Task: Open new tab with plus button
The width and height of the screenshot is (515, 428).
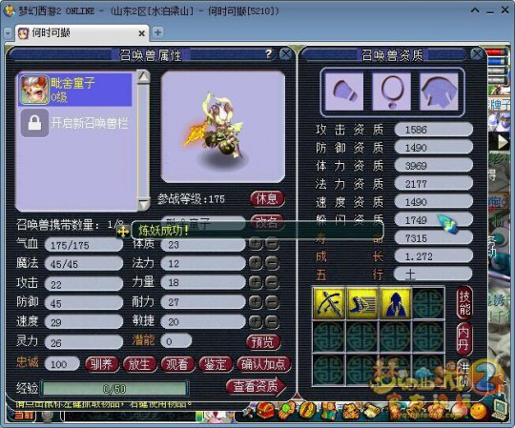Action: point(158,32)
